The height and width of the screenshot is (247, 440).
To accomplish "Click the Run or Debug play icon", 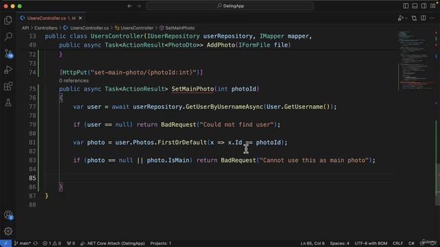I will [x=400, y=19].
